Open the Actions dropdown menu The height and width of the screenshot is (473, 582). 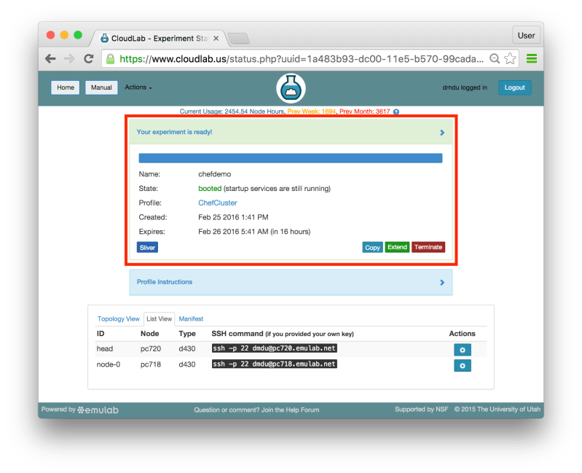138,87
